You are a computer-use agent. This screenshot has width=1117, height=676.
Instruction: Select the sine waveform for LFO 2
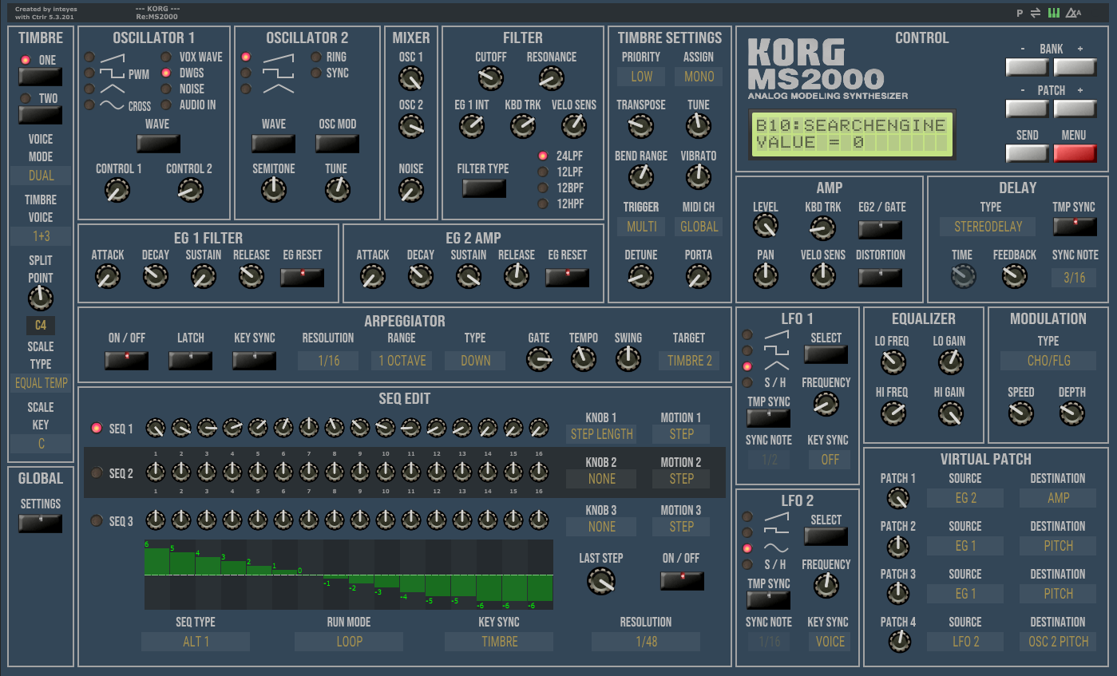point(747,548)
